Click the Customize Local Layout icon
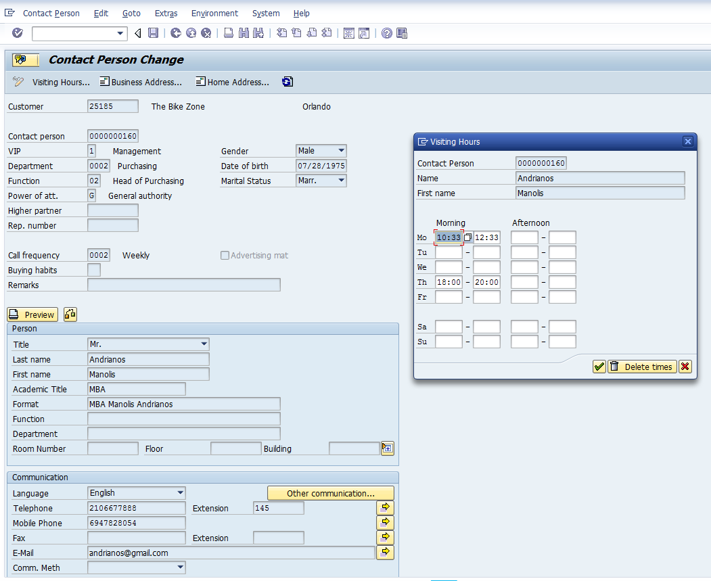 [402, 33]
